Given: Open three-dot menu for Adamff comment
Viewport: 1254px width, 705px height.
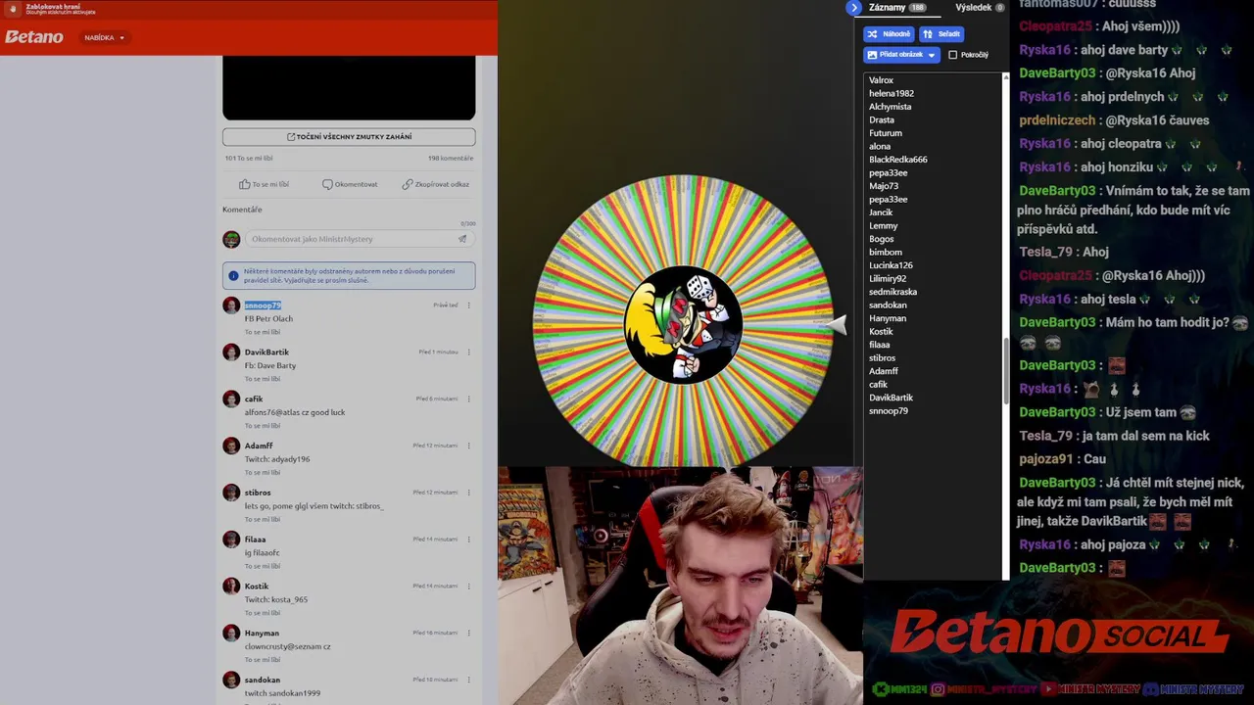Looking at the screenshot, I should pos(469,446).
